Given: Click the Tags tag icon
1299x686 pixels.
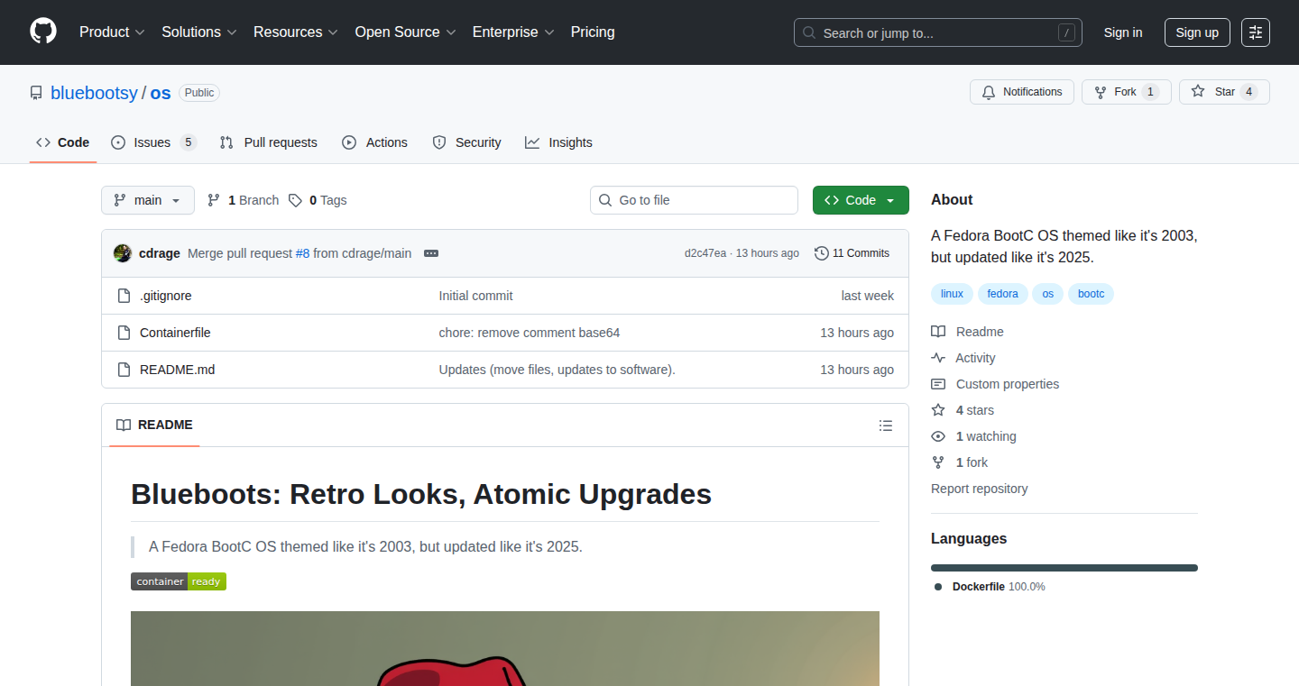Looking at the screenshot, I should (295, 200).
